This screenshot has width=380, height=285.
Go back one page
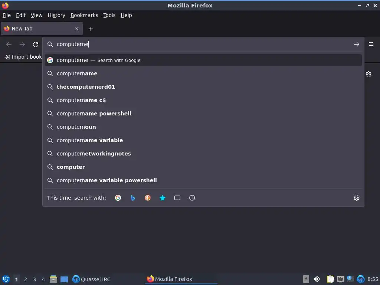pyautogui.click(x=9, y=45)
